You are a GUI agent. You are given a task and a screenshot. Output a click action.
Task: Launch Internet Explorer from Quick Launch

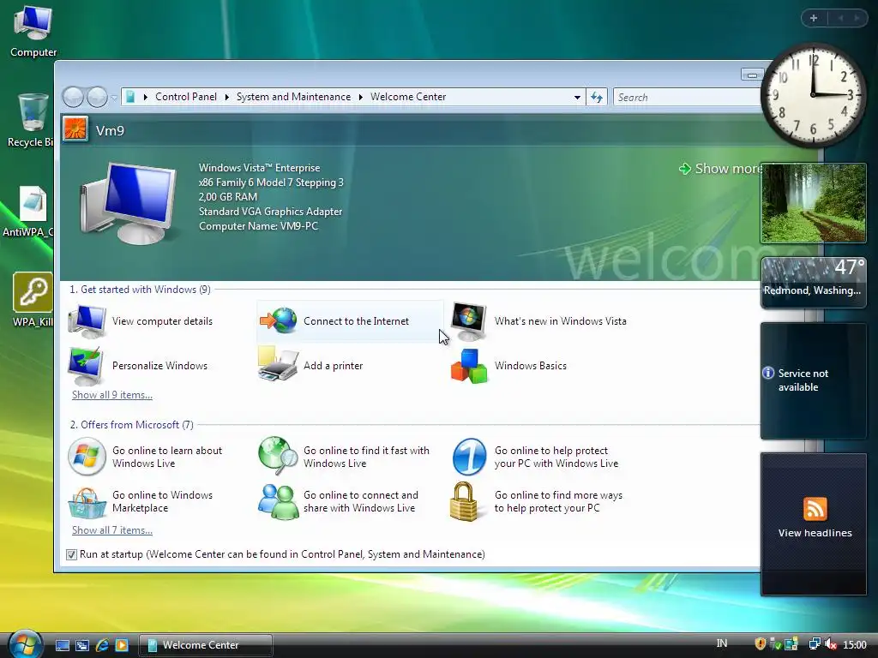tap(102, 645)
